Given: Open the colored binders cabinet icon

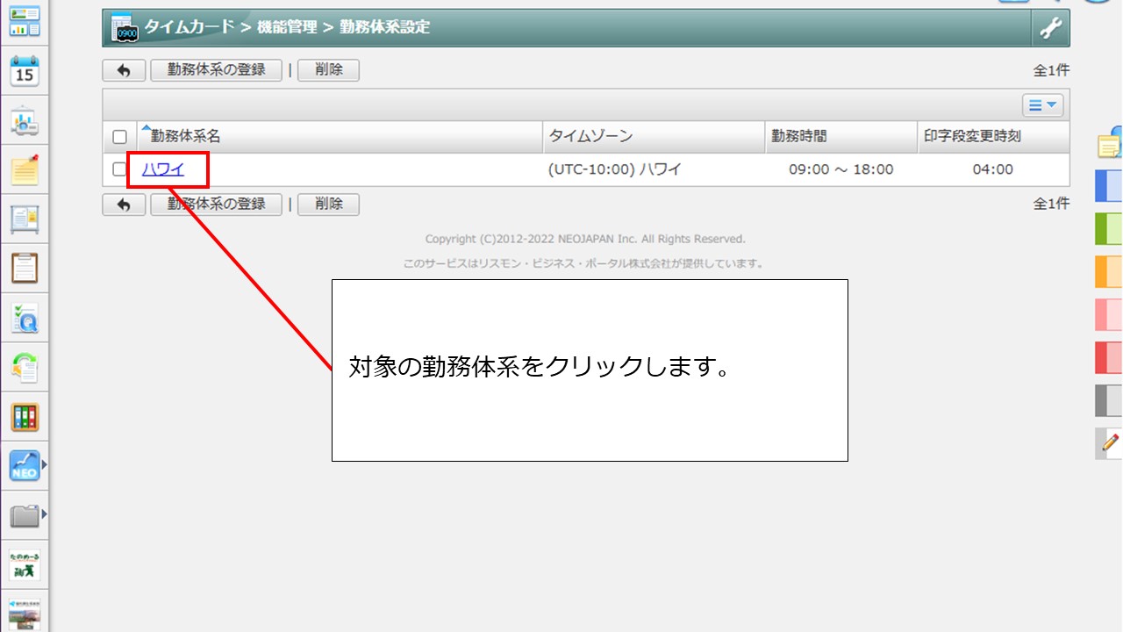Looking at the screenshot, I should click(x=25, y=416).
